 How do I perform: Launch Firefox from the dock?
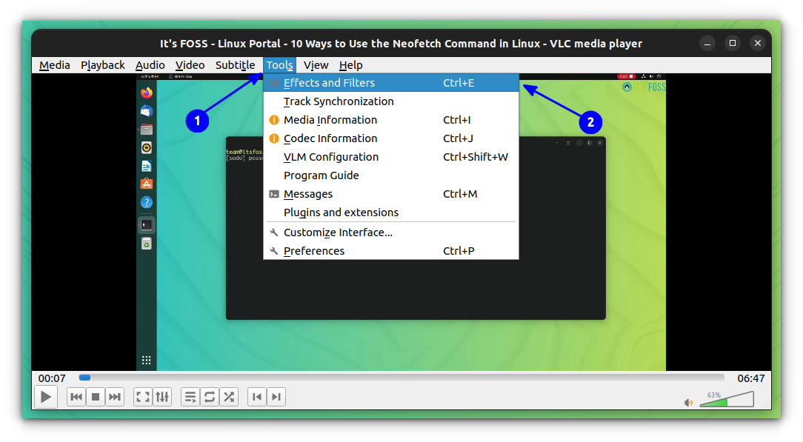pos(146,92)
